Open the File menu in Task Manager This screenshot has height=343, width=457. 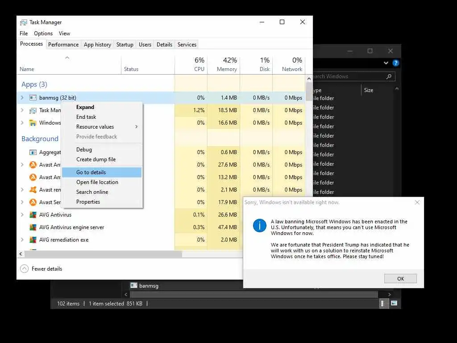tap(24, 33)
